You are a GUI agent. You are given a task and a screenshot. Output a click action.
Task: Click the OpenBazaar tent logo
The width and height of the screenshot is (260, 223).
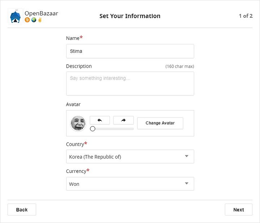(15, 16)
